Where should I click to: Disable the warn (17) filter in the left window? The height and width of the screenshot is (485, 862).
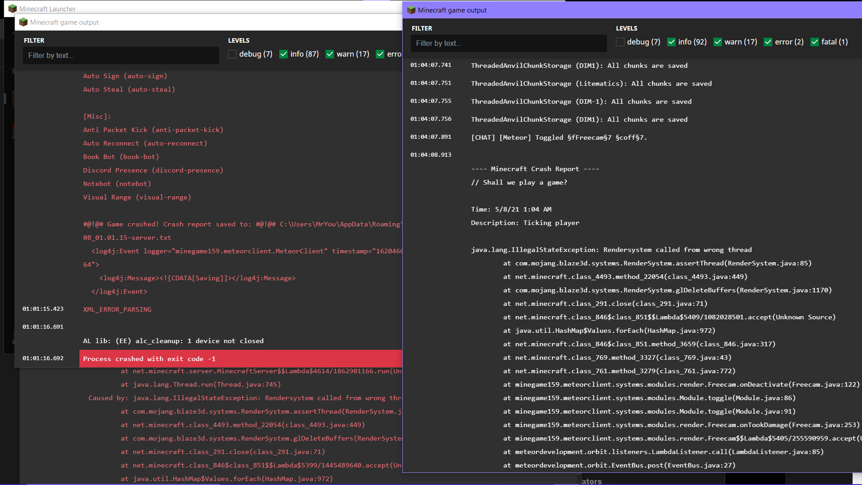[x=330, y=54]
